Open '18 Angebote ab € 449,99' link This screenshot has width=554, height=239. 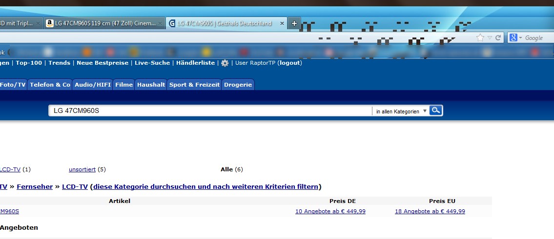click(x=430, y=212)
